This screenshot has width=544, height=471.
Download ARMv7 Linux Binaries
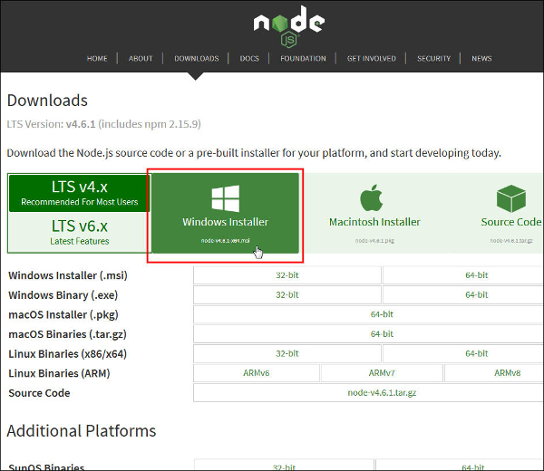click(382, 373)
